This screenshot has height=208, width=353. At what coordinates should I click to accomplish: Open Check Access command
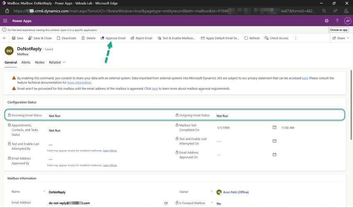click(x=277, y=38)
